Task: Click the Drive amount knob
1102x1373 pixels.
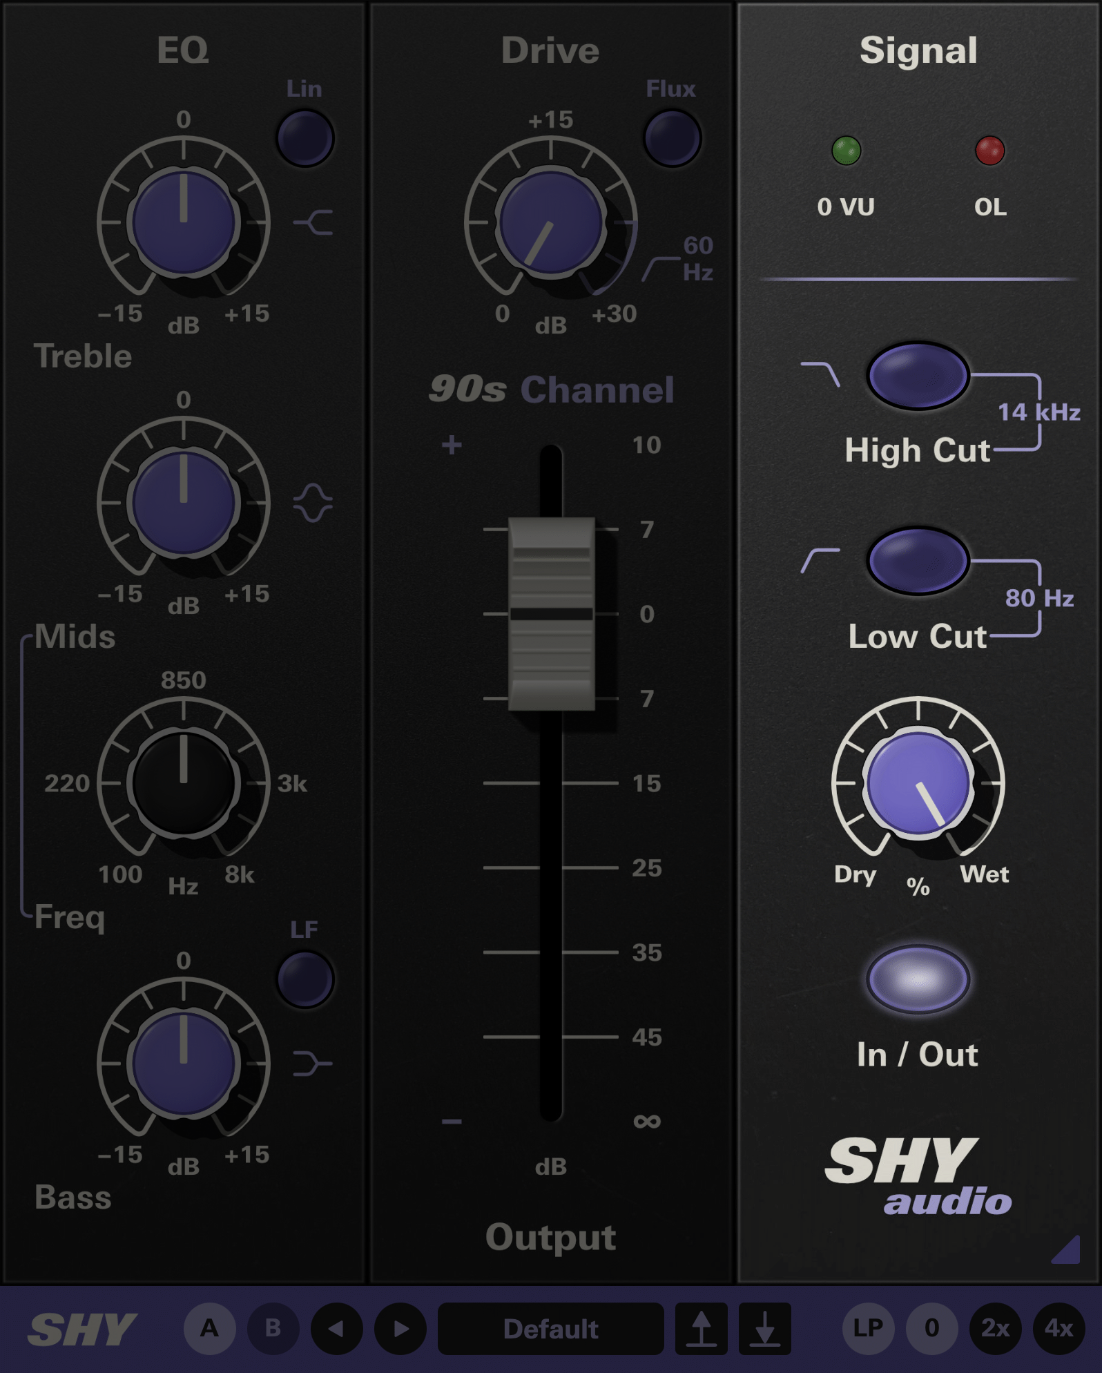Action: click(551, 222)
